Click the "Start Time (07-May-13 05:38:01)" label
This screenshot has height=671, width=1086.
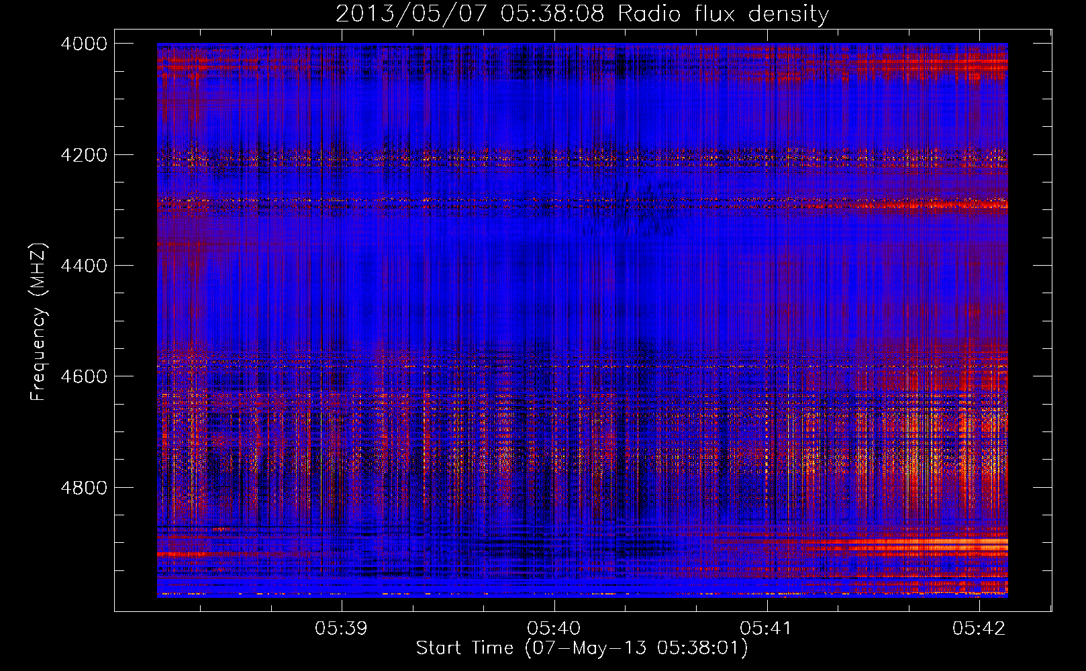click(582, 648)
